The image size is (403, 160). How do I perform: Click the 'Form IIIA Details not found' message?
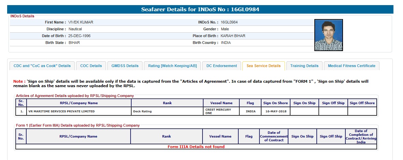[196, 147]
